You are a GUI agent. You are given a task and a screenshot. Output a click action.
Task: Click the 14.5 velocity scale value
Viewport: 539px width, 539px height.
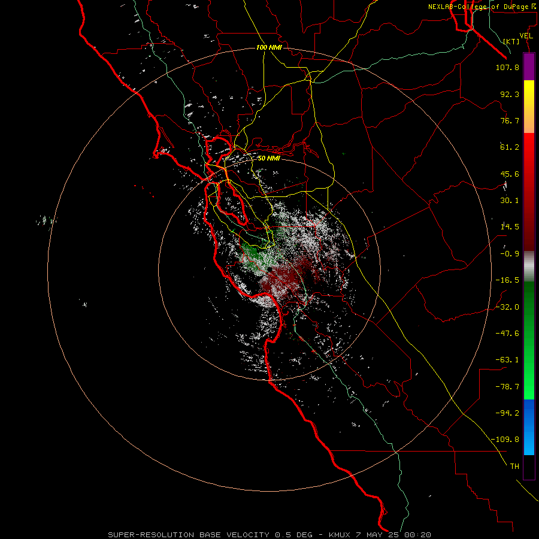[x=510, y=227]
